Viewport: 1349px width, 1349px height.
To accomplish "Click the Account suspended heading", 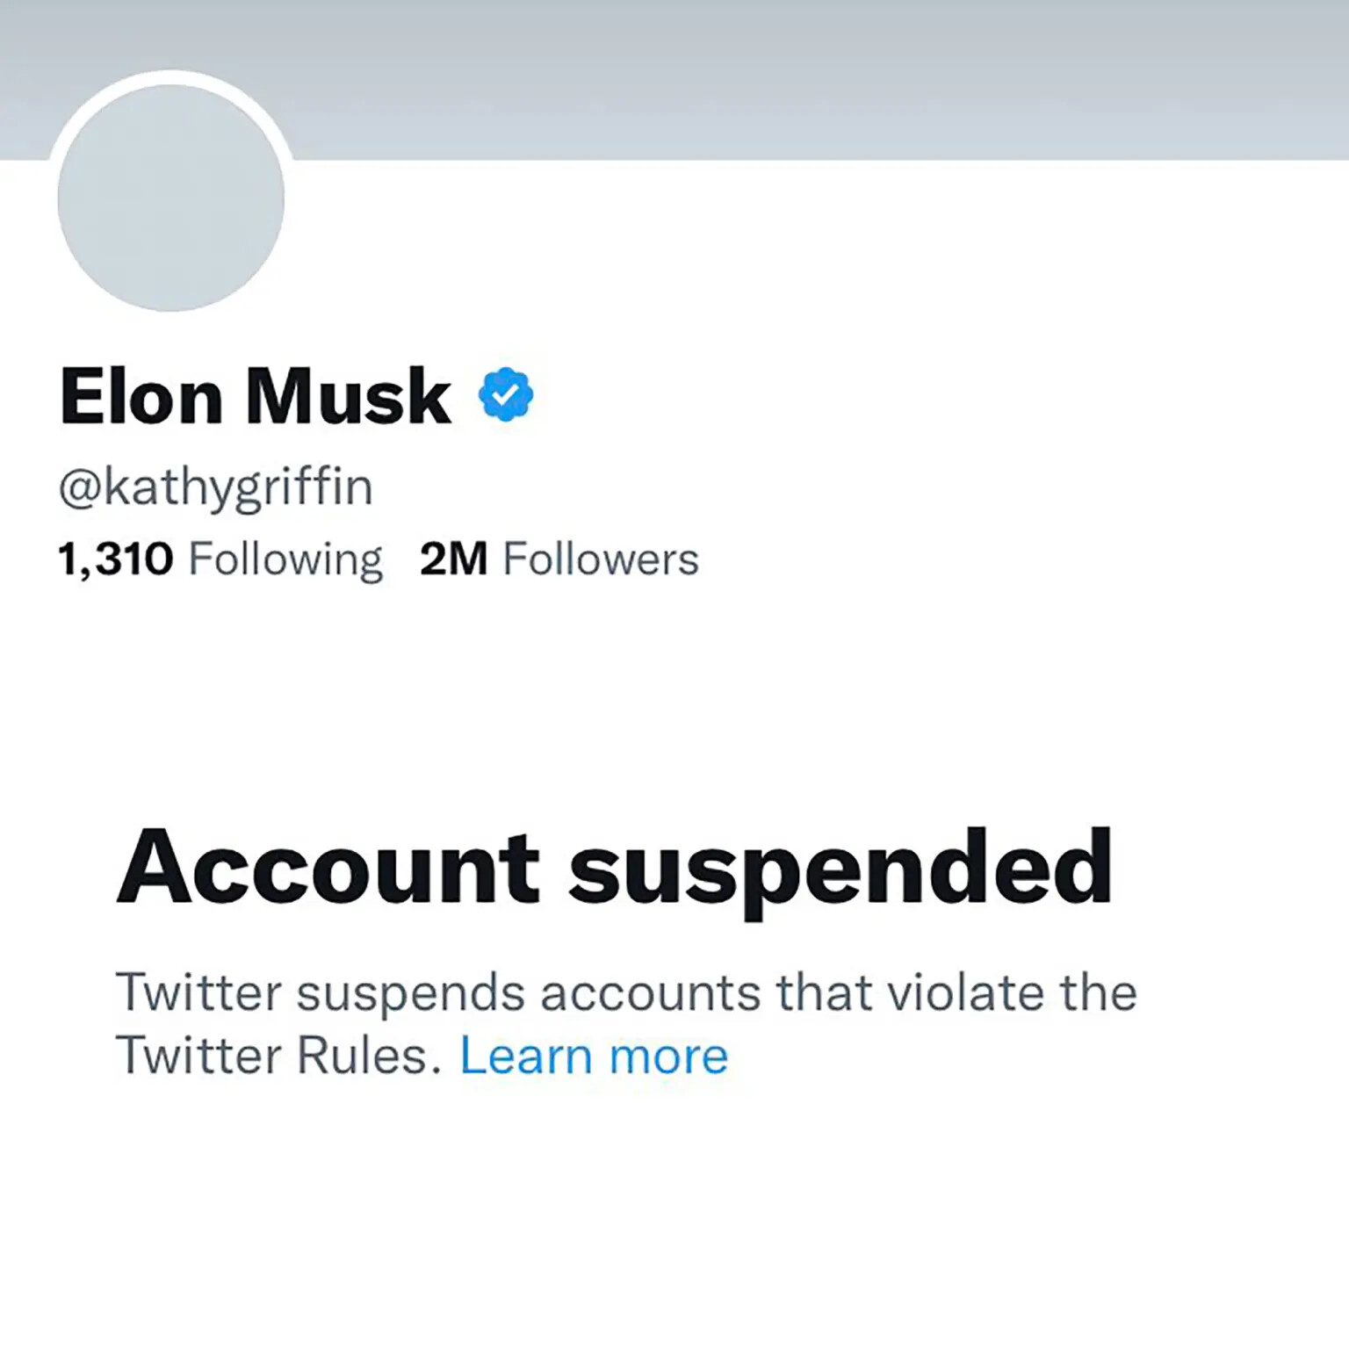I will [615, 869].
